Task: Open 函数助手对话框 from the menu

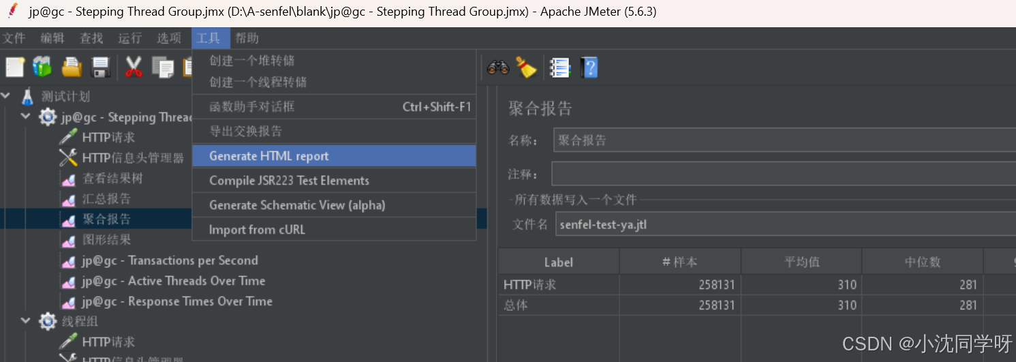Action: [334, 107]
